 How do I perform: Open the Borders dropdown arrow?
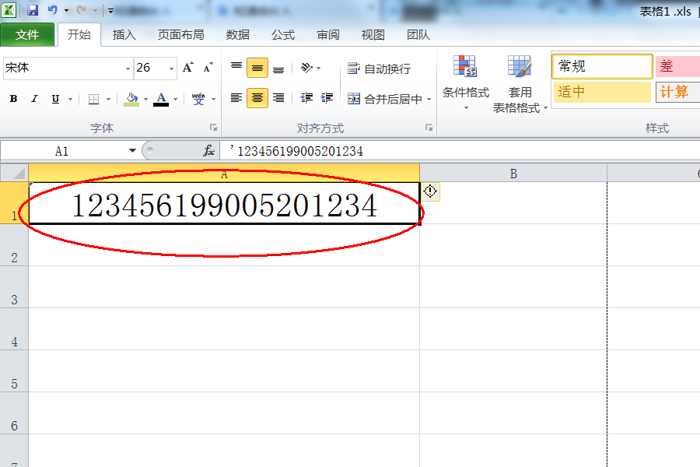pos(108,99)
